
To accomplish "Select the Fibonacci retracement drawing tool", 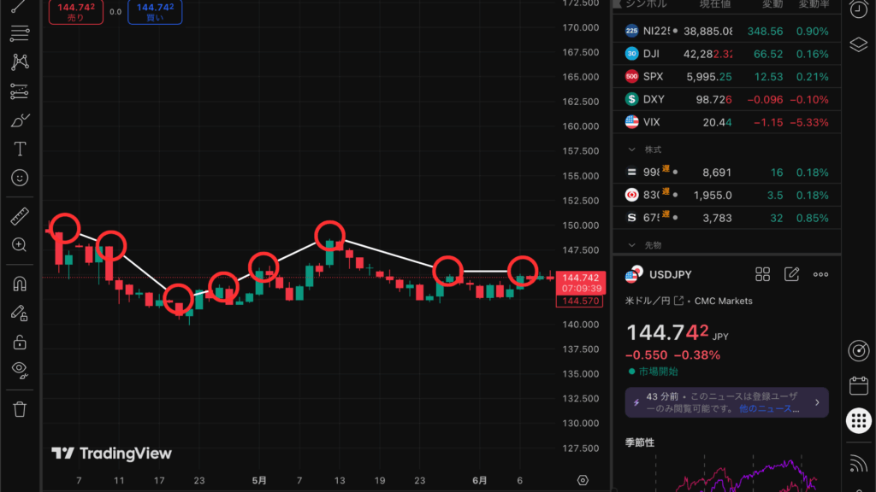I will coord(20,33).
